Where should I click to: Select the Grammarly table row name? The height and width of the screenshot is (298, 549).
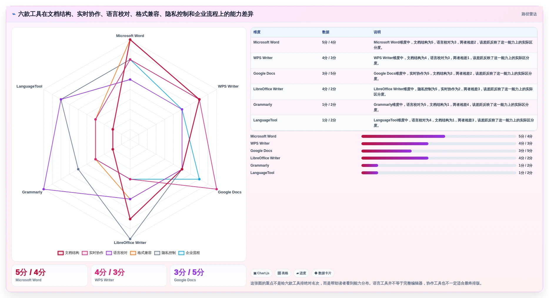pyautogui.click(x=263, y=105)
